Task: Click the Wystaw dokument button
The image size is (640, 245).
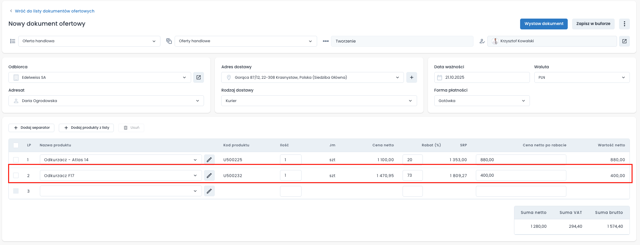Action: click(x=543, y=24)
